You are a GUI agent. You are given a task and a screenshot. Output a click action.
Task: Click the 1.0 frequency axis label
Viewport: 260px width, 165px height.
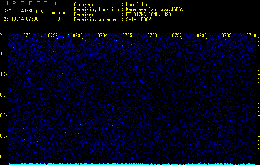pos(4,74)
